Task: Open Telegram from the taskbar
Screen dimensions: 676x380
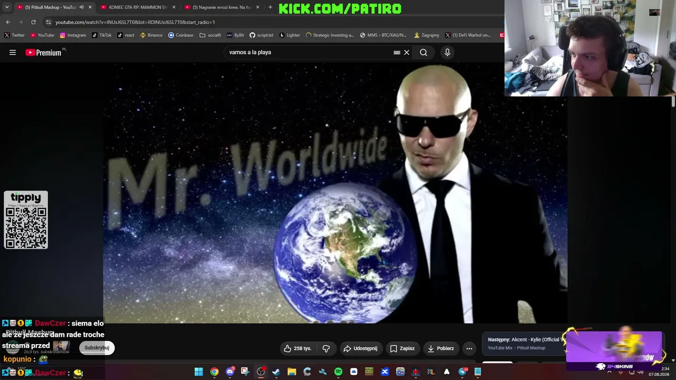Action: (x=463, y=372)
